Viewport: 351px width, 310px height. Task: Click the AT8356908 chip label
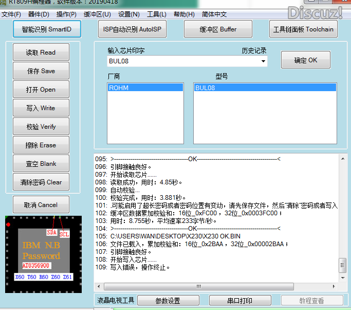tap(36, 266)
